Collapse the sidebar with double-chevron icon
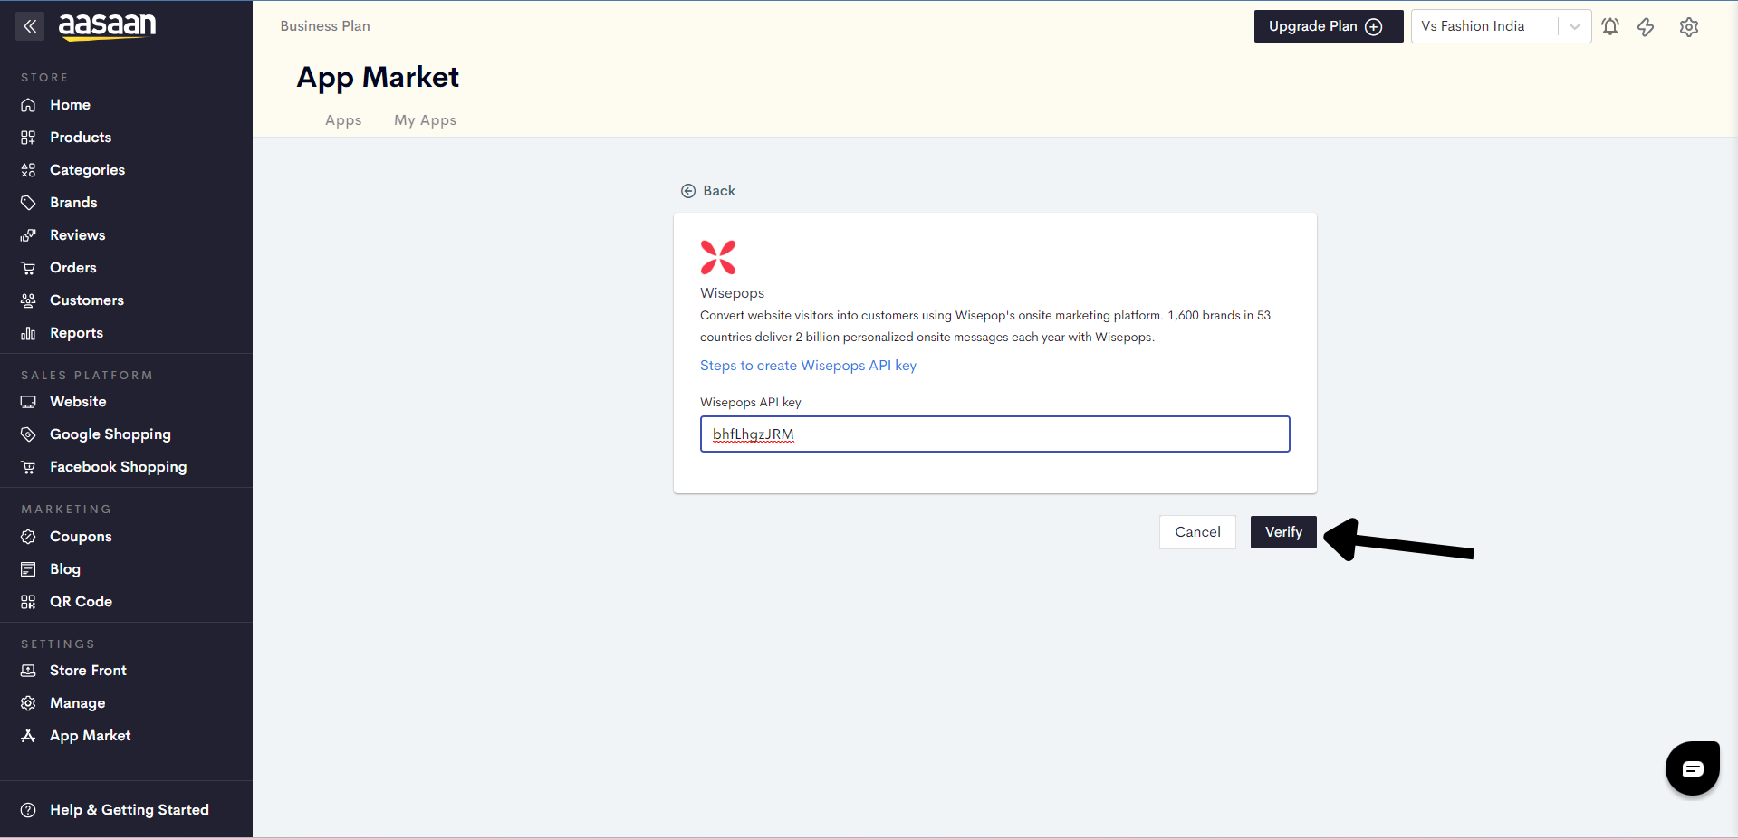 pos(30,26)
